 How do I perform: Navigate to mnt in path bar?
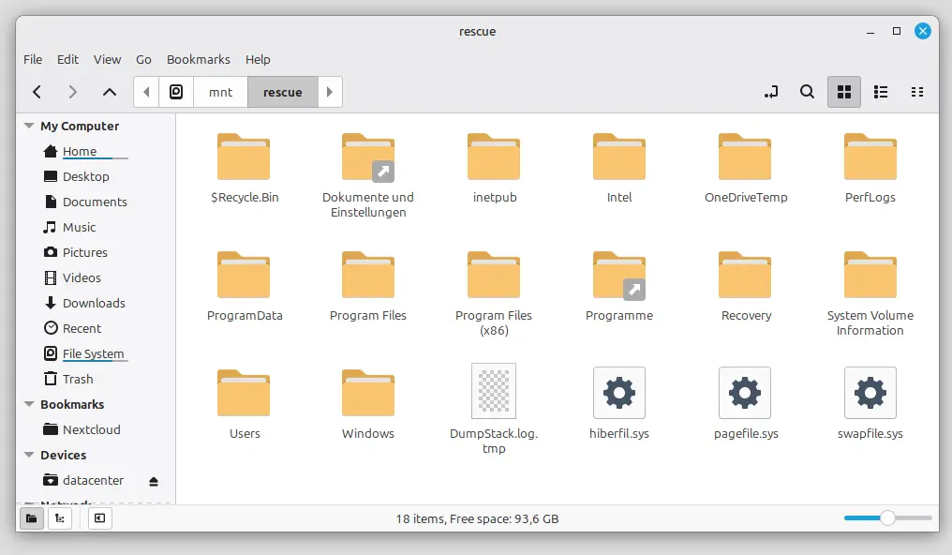[x=220, y=92]
